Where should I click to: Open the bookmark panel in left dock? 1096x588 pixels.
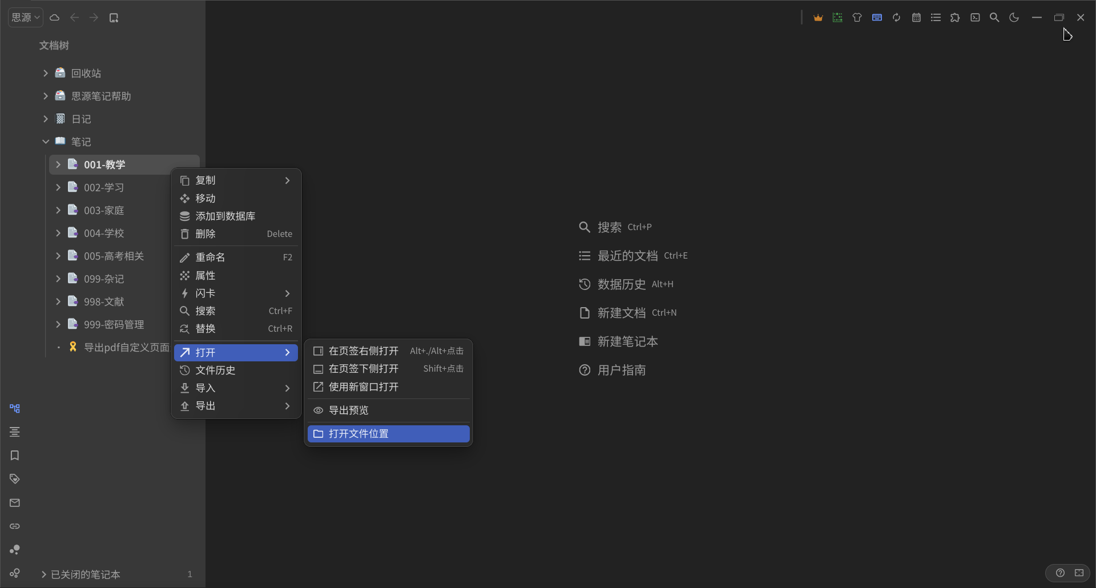pyautogui.click(x=15, y=456)
